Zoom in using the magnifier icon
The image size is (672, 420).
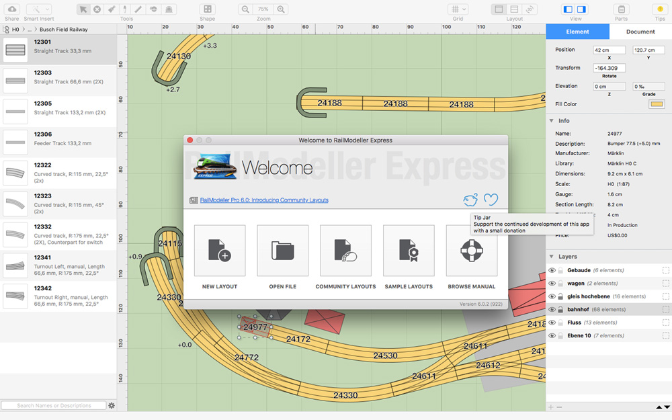click(x=281, y=9)
